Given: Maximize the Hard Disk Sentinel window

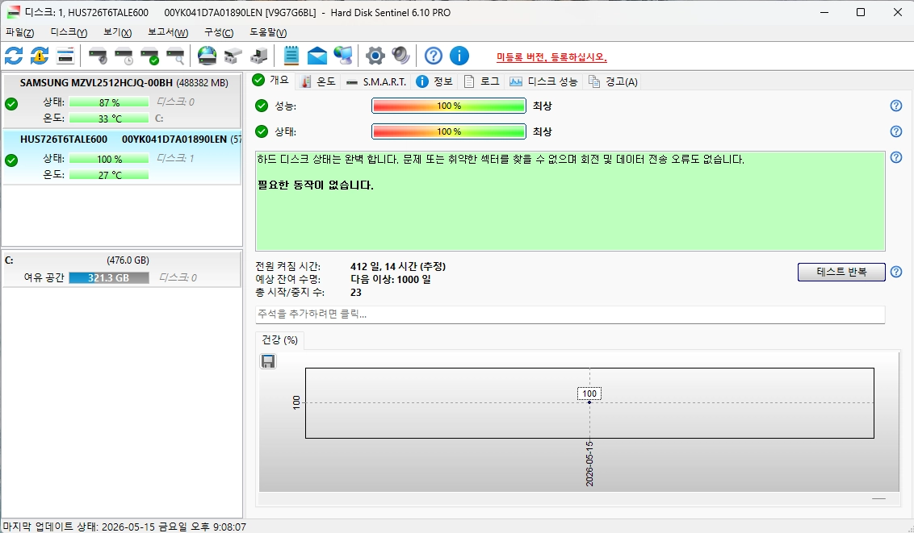Looking at the screenshot, I should pyautogui.click(x=861, y=12).
